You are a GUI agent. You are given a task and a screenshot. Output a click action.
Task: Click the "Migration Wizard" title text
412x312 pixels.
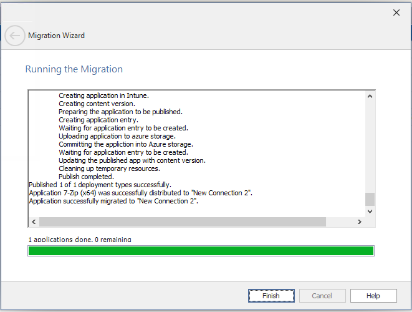click(x=56, y=36)
